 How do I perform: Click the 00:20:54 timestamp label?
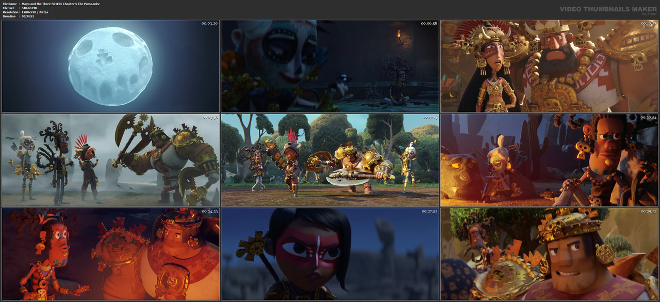[x=648, y=118]
